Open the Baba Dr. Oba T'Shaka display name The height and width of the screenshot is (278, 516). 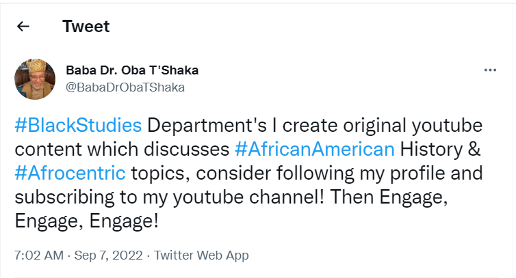tap(132, 70)
